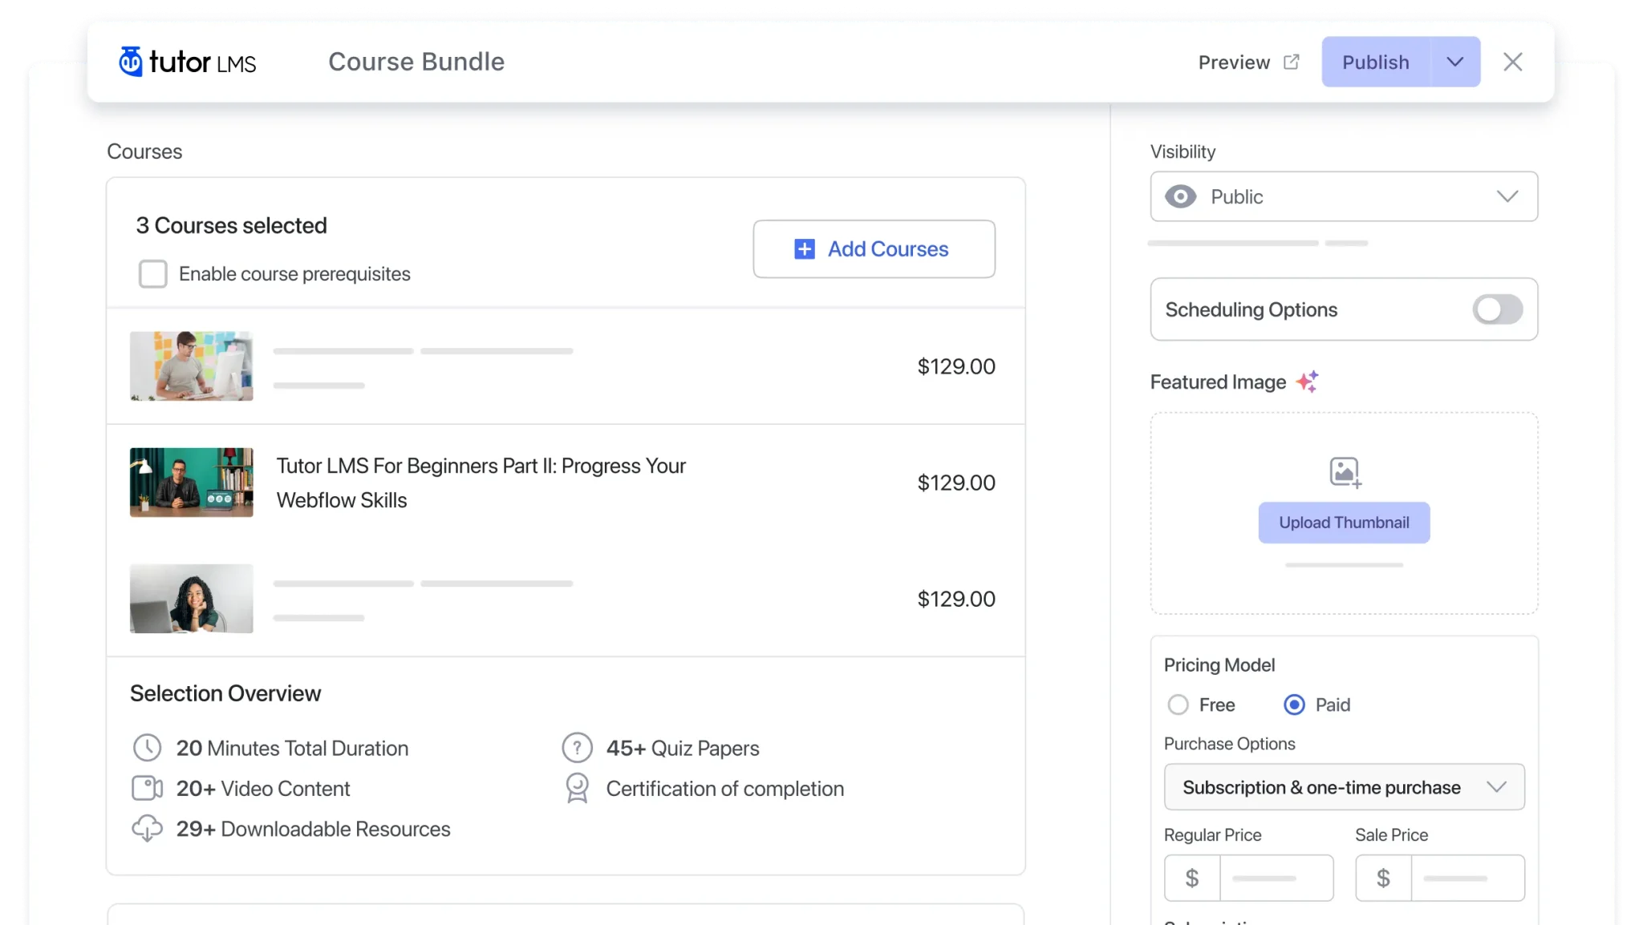Click the cloud download icon for Downloadable Resources
The image size is (1643, 925).
point(147,828)
